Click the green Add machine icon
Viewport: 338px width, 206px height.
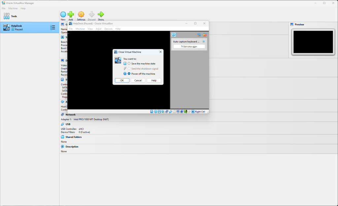pos(71,14)
